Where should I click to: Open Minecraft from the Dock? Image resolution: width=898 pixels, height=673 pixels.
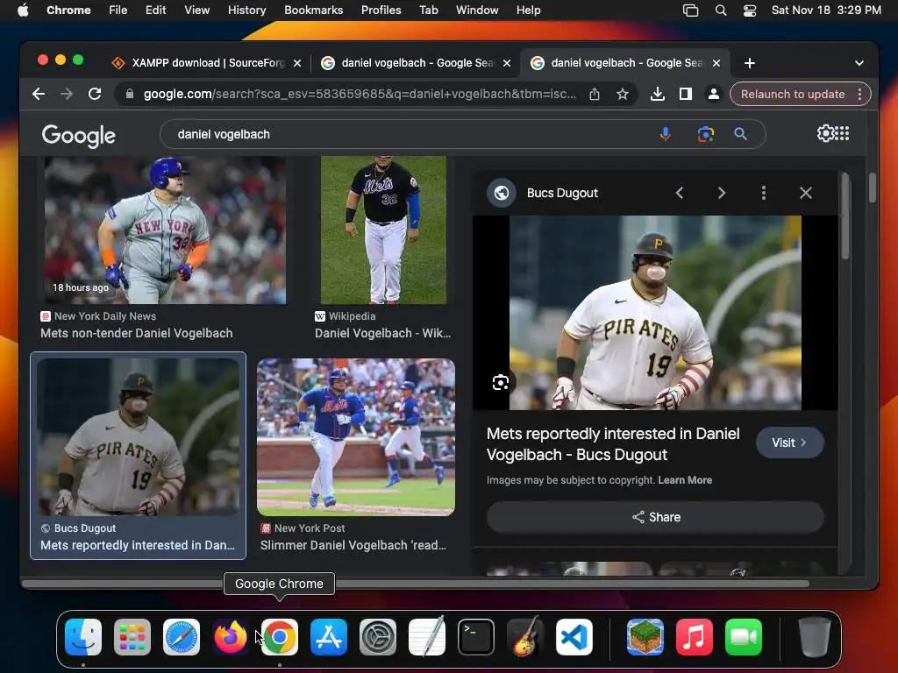[645, 637]
